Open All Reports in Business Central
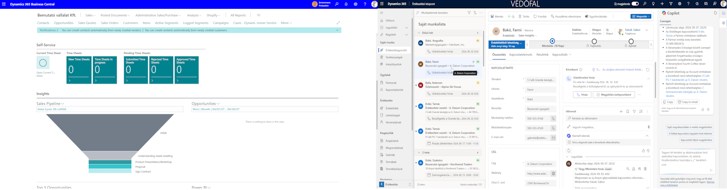This screenshot has width=727, height=190. (238, 16)
